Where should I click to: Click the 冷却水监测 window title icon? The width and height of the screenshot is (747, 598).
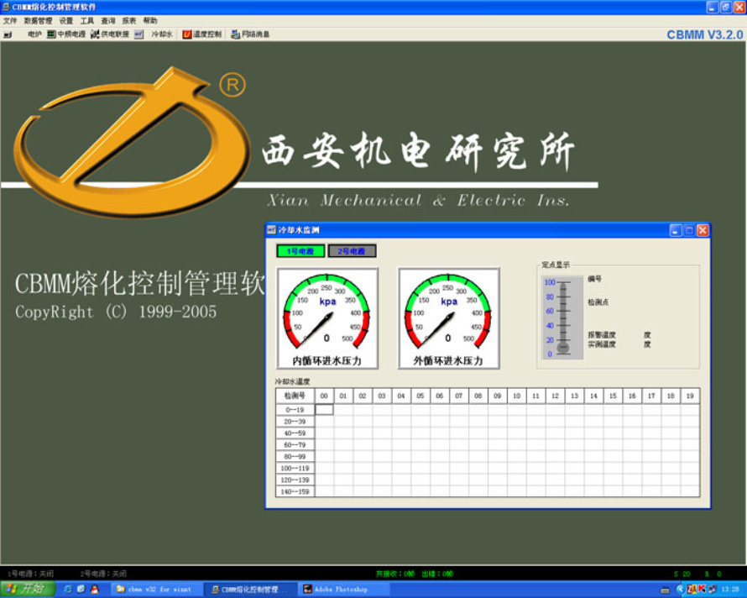click(x=271, y=230)
